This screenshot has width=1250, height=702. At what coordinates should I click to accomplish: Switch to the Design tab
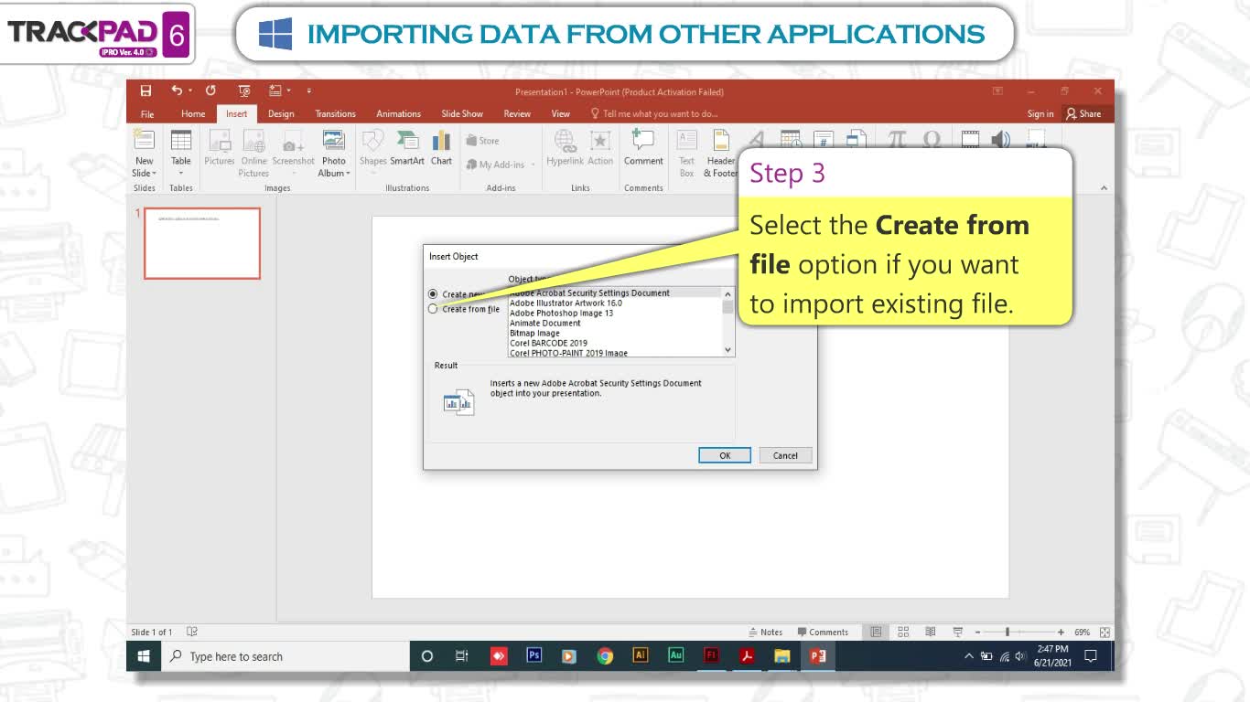click(281, 114)
